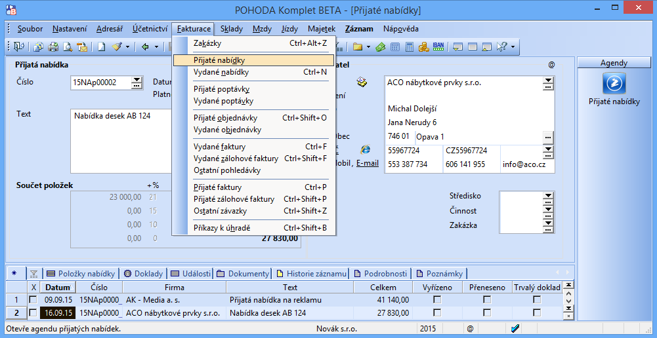Open dropdown arrow next to brush icon
The height and width of the screenshot is (338, 657).
[128, 47]
